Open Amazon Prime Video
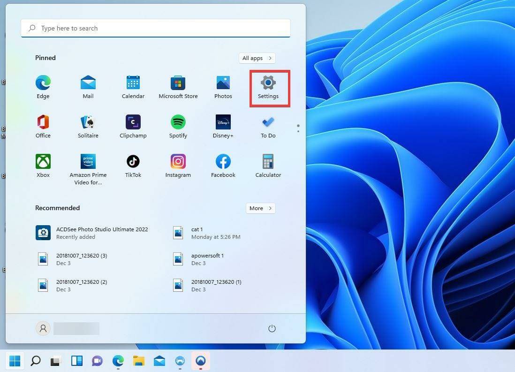515x372 pixels. (88, 161)
